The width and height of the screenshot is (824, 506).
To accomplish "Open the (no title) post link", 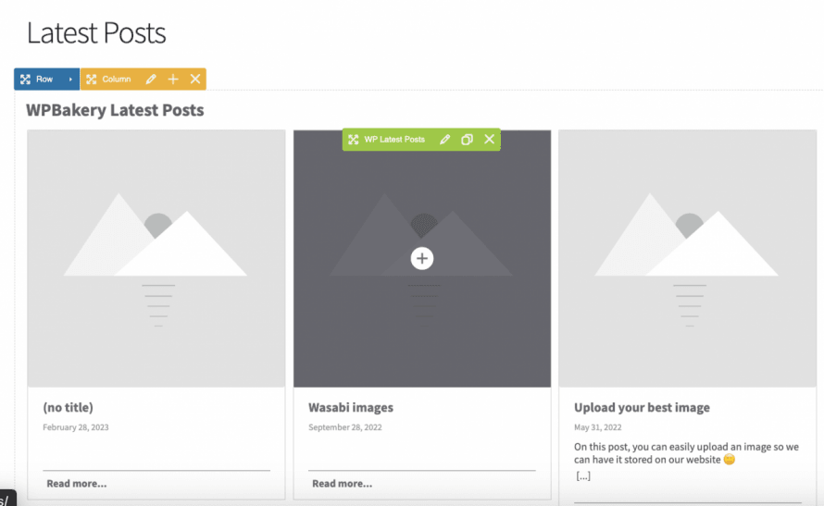I will point(69,407).
